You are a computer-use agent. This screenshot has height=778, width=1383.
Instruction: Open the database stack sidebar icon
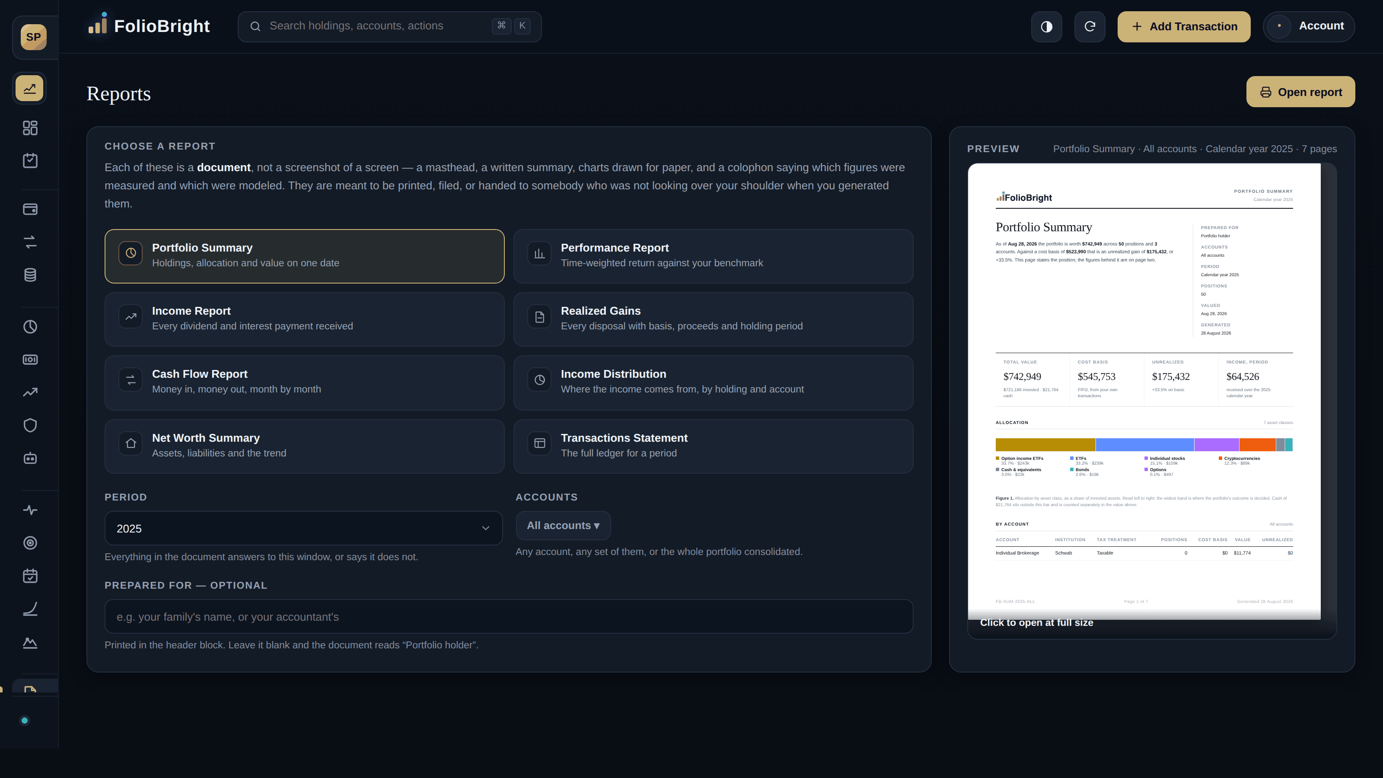tap(30, 275)
